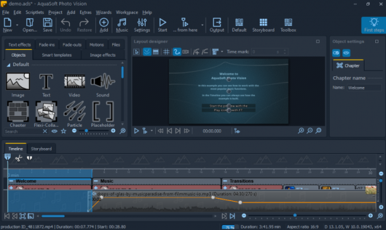Open project Settings sliders icon
The height and width of the screenshot is (230, 386).
click(142, 25)
